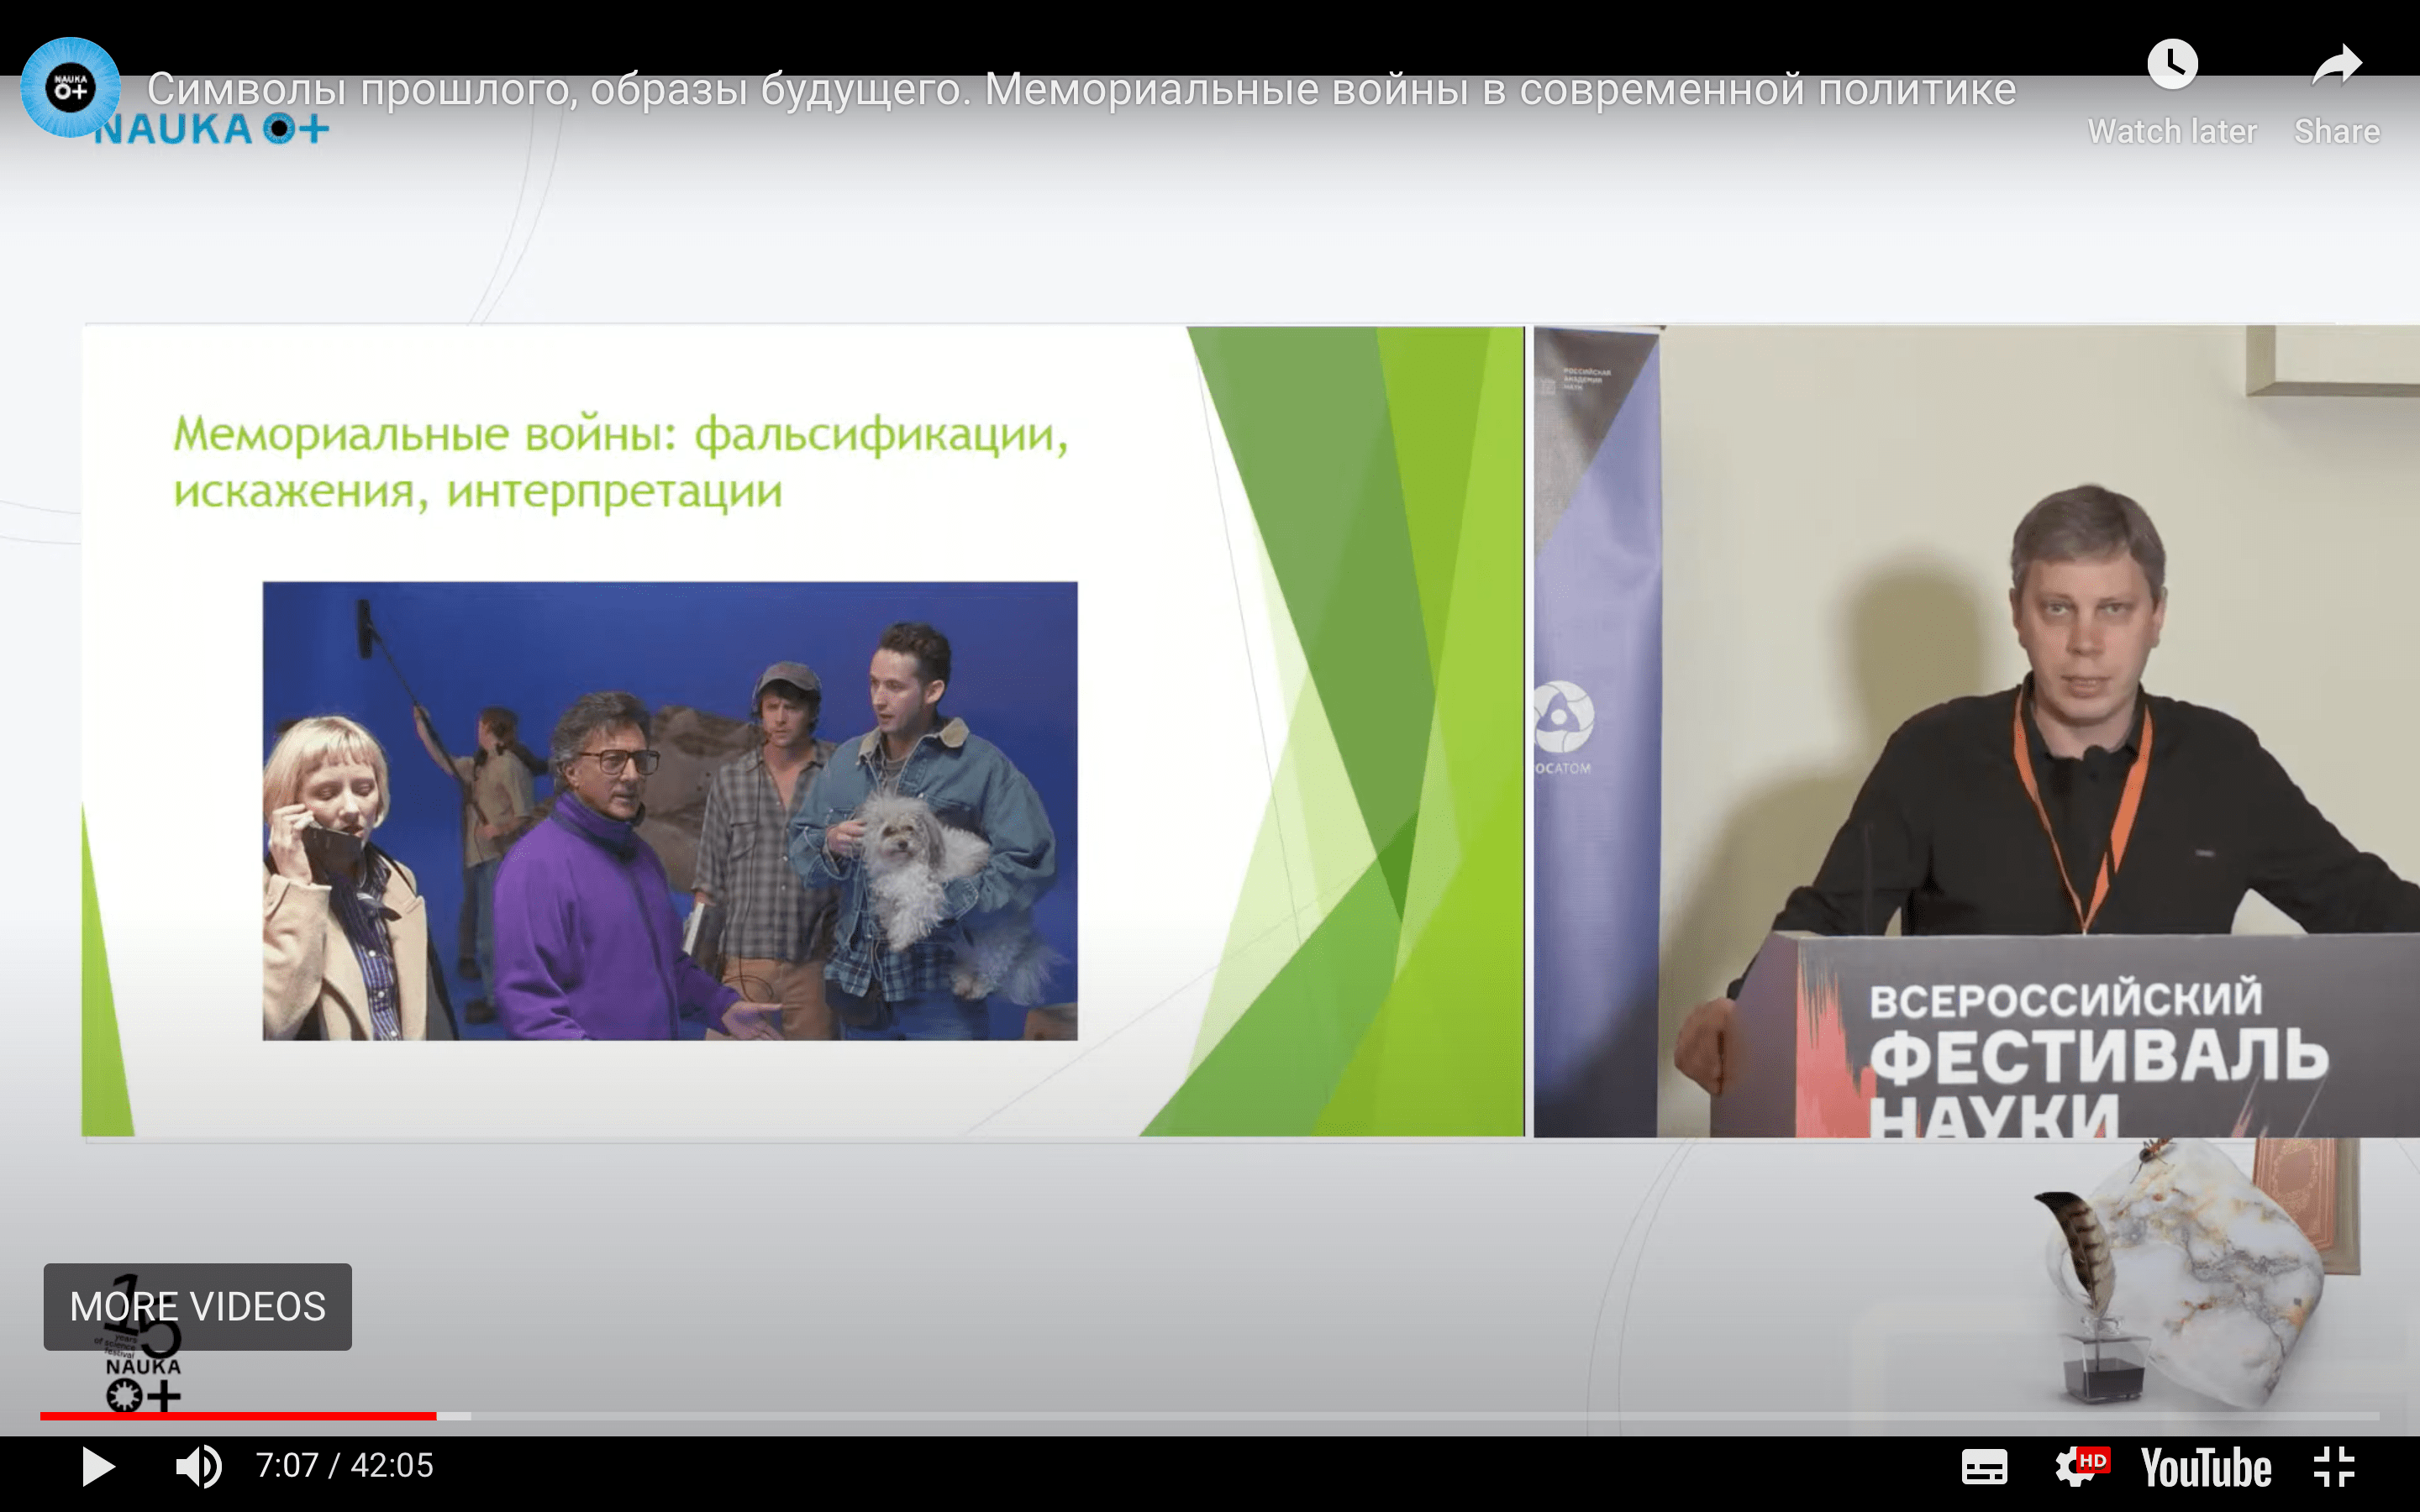Click the 'Watch later' text label

[x=2171, y=131]
